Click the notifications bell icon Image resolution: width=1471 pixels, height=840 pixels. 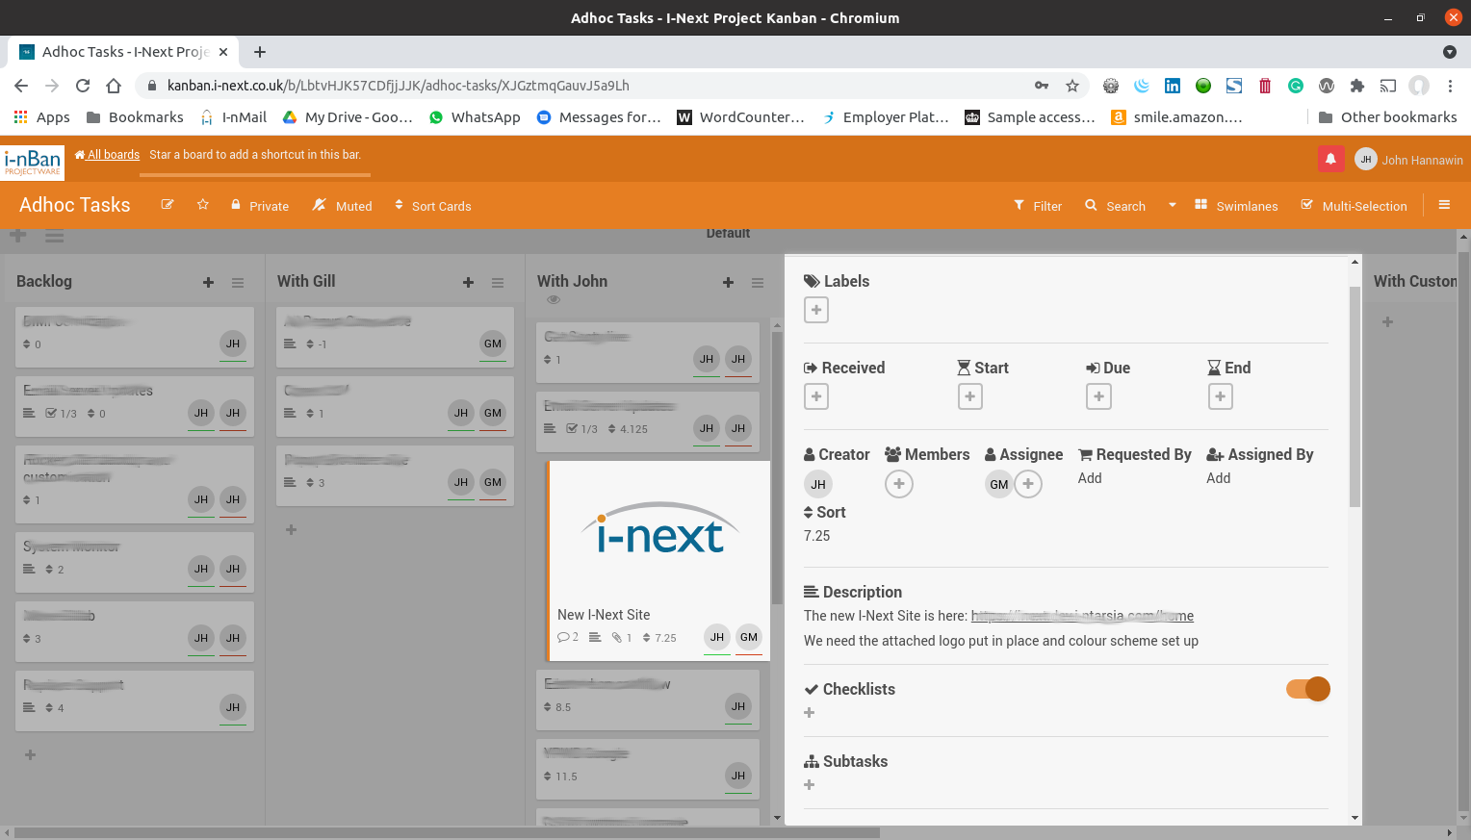pos(1330,159)
